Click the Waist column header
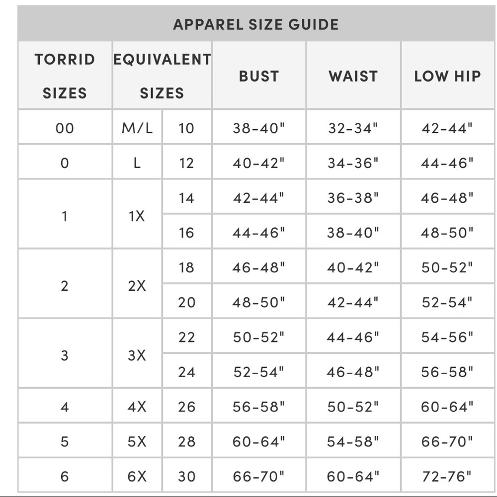 coord(353,76)
